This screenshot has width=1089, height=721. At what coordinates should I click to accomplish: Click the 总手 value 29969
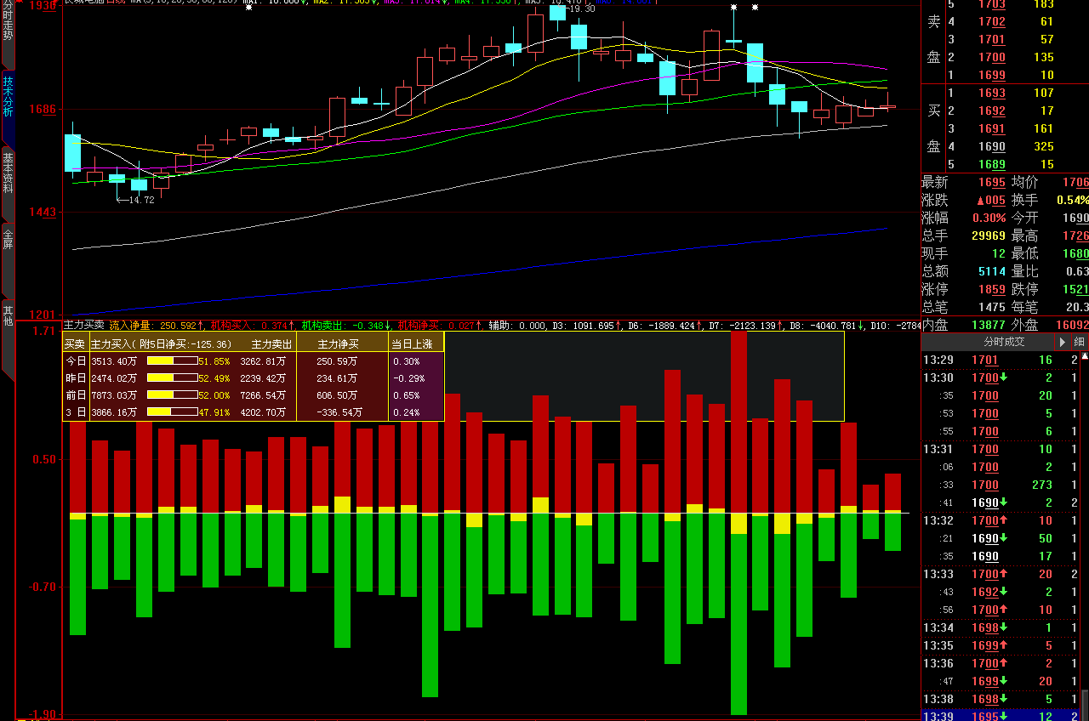point(989,236)
